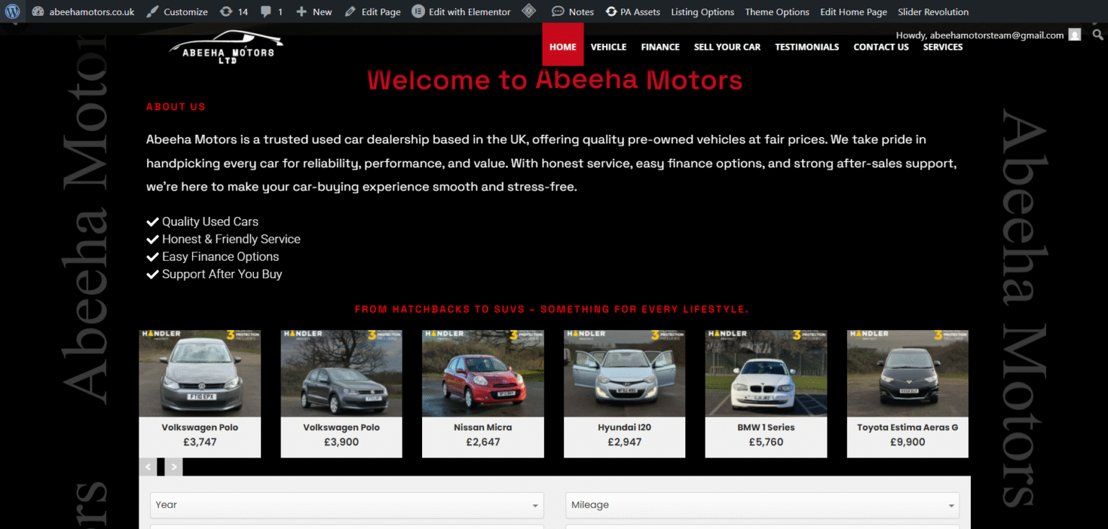Click the Honest & Friendly Service item

click(x=224, y=239)
